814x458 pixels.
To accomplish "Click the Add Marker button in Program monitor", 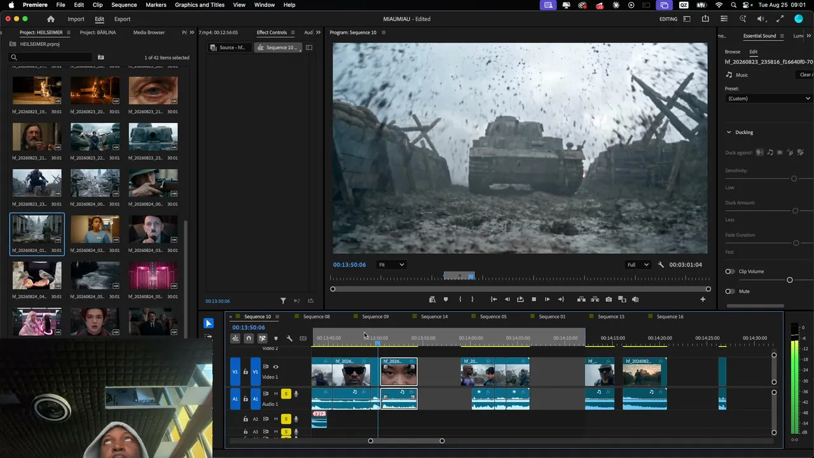I will (x=446, y=300).
